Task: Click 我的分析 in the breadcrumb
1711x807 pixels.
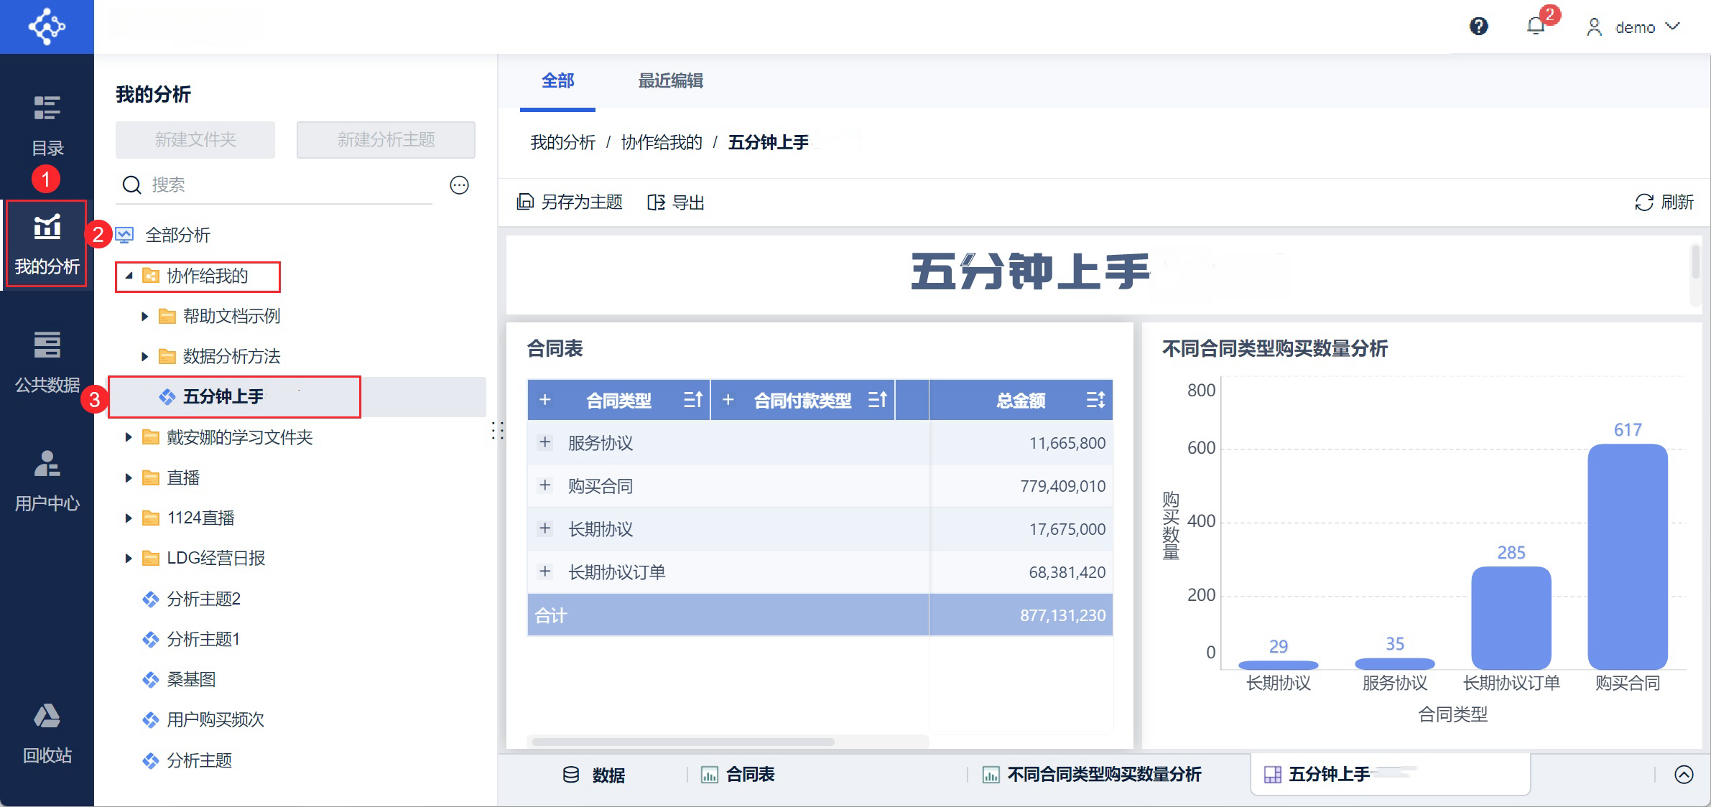Action: point(562,142)
